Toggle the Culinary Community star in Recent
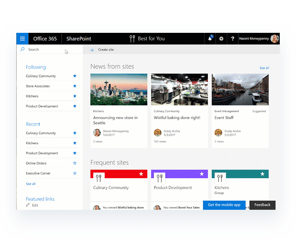This screenshot has width=296, height=243. click(75, 133)
